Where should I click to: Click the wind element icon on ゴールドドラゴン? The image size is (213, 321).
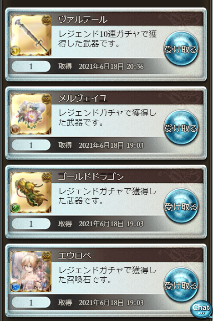[15, 208]
